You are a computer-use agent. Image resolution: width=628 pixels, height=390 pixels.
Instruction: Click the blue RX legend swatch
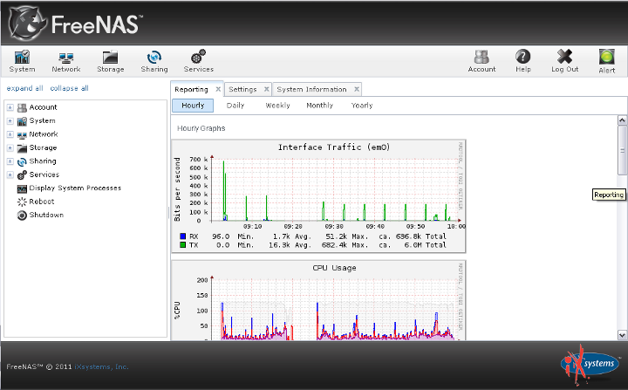coord(183,236)
